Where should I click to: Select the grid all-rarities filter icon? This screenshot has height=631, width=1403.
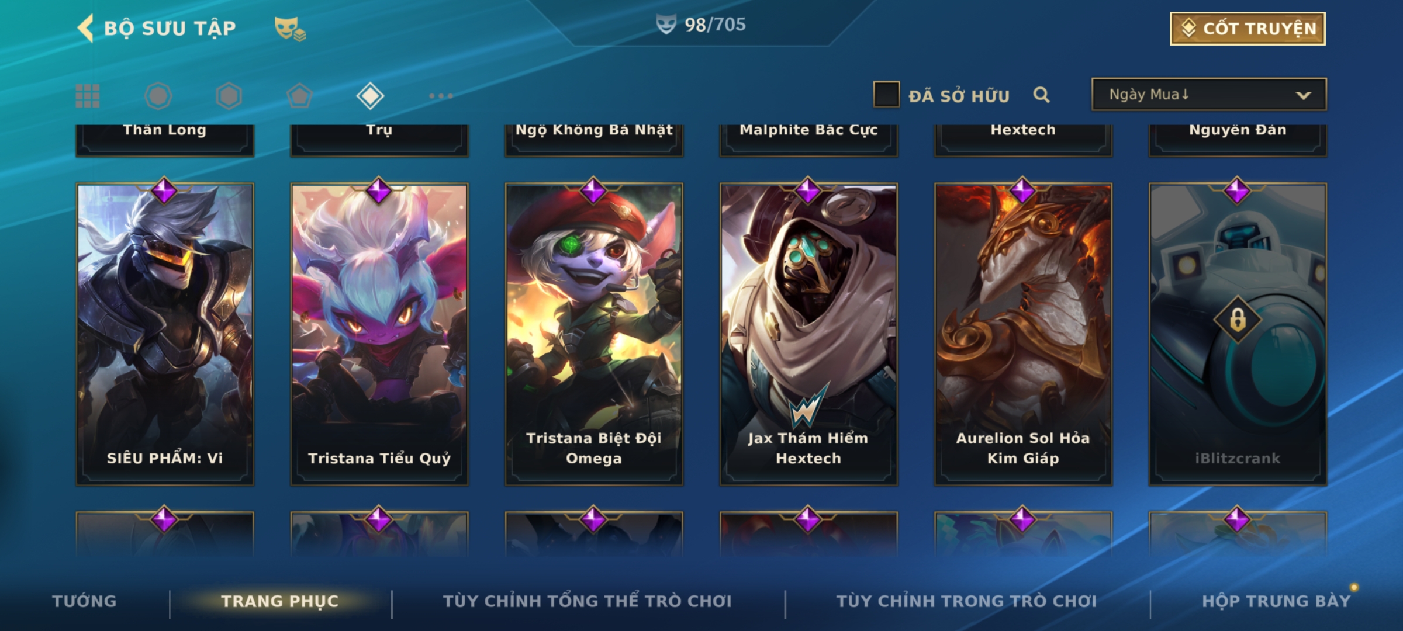coord(88,96)
